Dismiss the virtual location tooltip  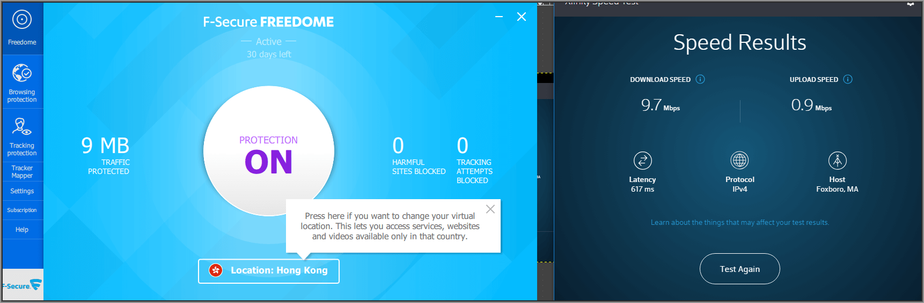click(490, 209)
